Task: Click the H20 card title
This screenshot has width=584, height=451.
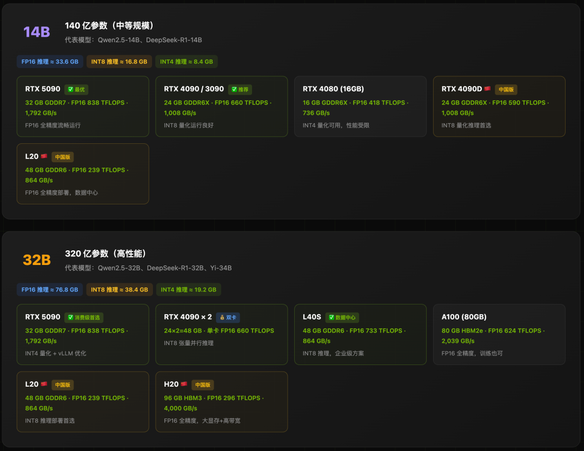Action: 171,384
